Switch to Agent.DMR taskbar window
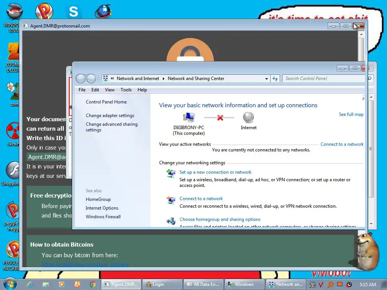This screenshot has width=387, height=290. (121, 284)
